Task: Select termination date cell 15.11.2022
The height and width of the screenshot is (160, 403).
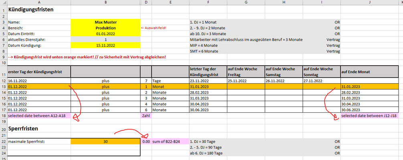Action: click(105, 45)
